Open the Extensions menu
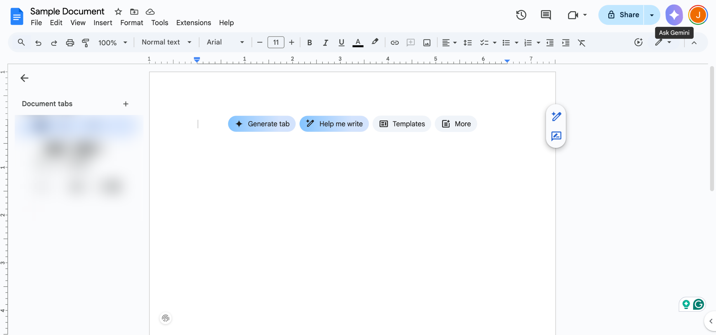716x335 pixels. point(193,23)
